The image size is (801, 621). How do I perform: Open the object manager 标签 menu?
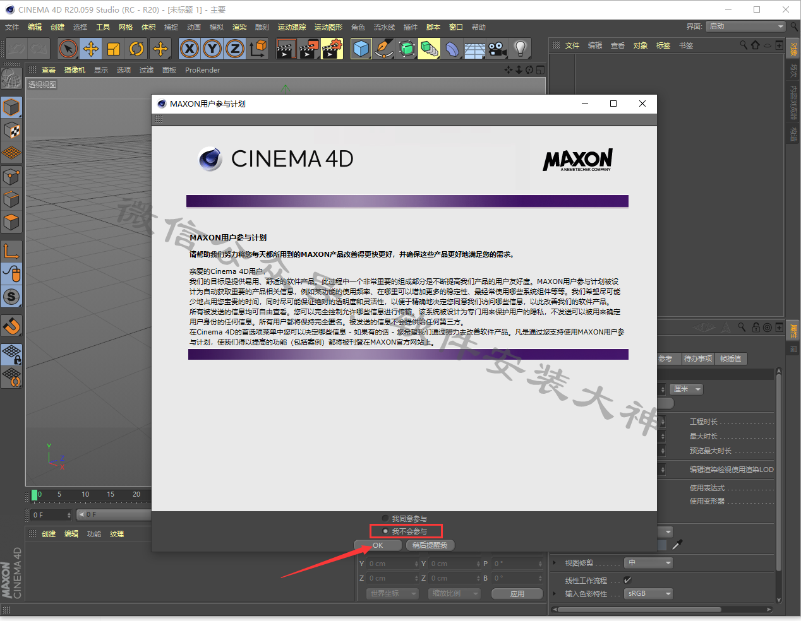[x=663, y=45]
